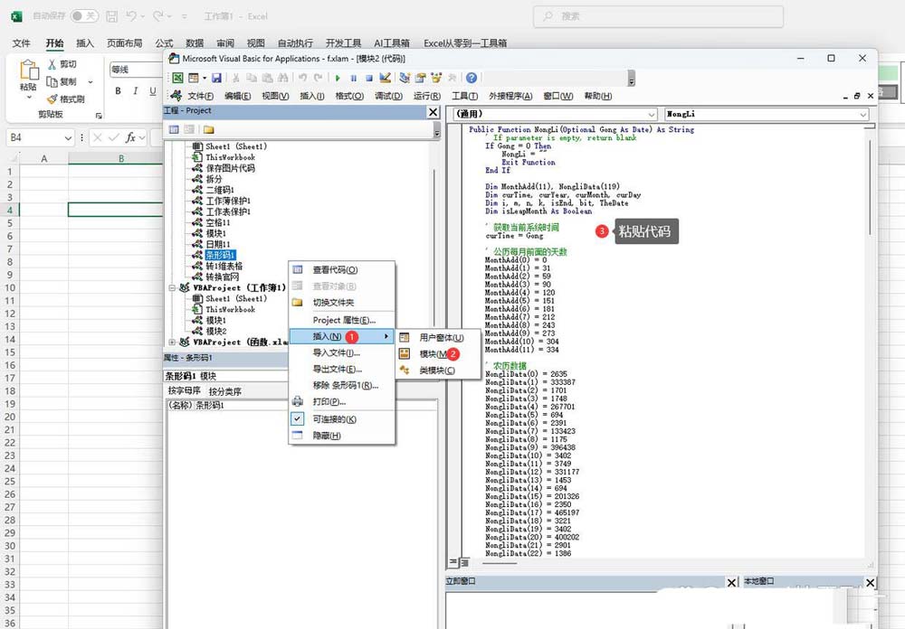Open clipboard group dialog launcher
The image size is (905, 629).
tap(99, 116)
